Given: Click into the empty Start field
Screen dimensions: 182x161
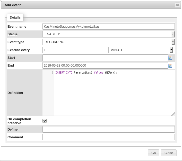Looking at the screenshot, I should 105,58.
